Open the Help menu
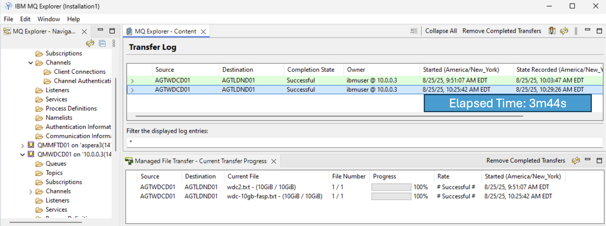 tap(73, 19)
